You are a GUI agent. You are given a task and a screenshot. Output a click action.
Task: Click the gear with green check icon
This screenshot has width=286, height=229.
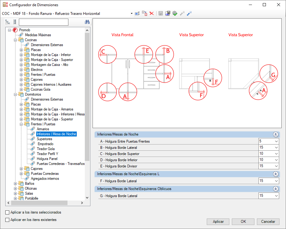point(175,14)
